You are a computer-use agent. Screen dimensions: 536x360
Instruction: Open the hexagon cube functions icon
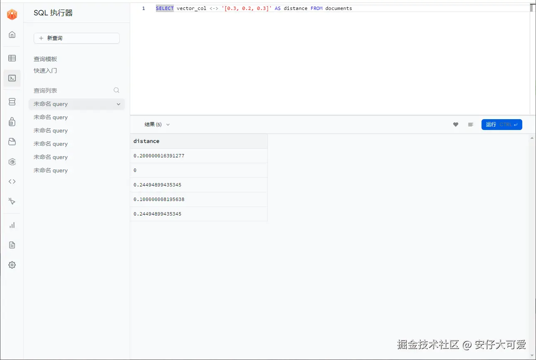coord(12,162)
